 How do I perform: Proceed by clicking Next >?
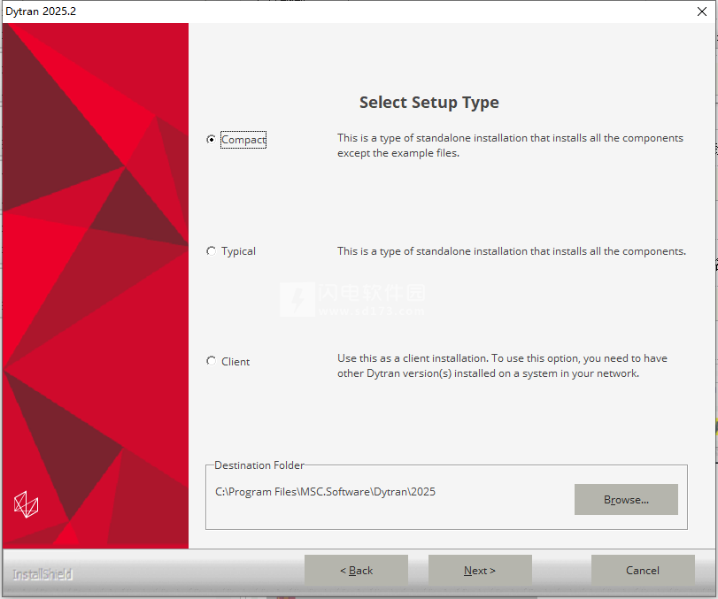480,571
